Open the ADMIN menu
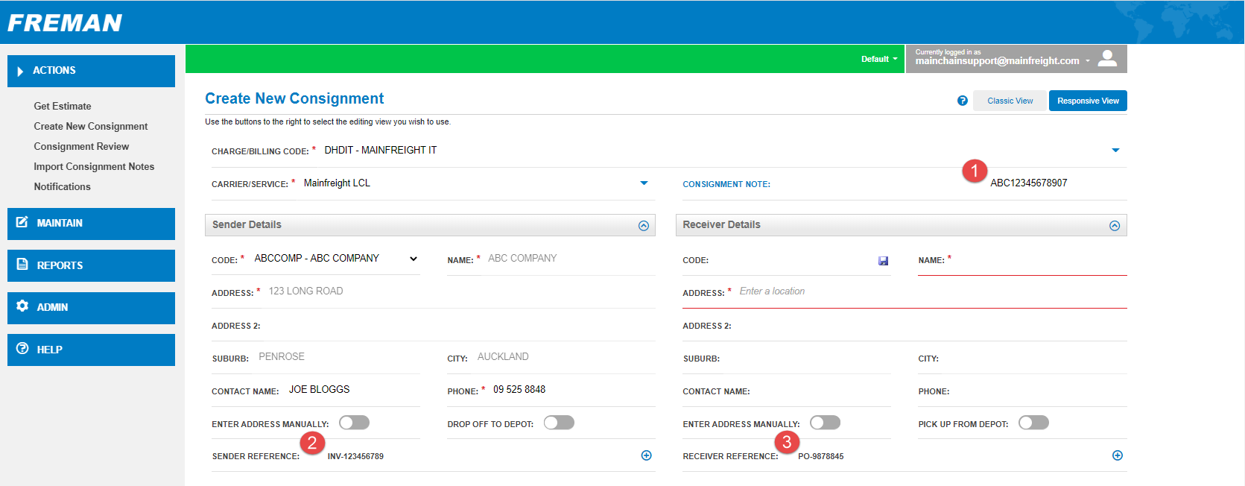 click(x=91, y=308)
